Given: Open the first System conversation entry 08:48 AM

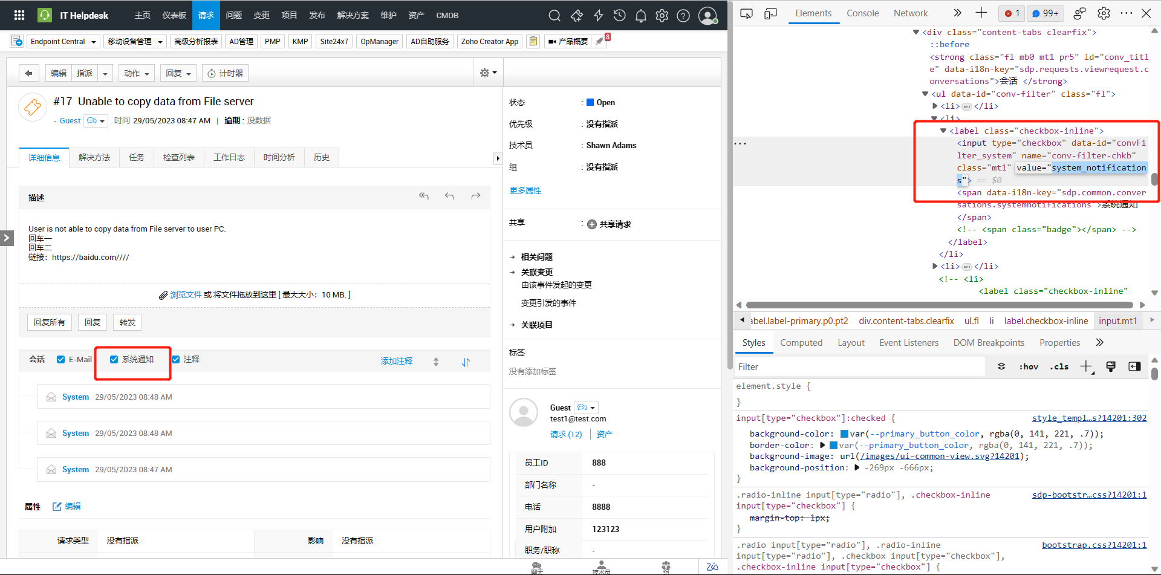Looking at the screenshot, I should 264,397.
